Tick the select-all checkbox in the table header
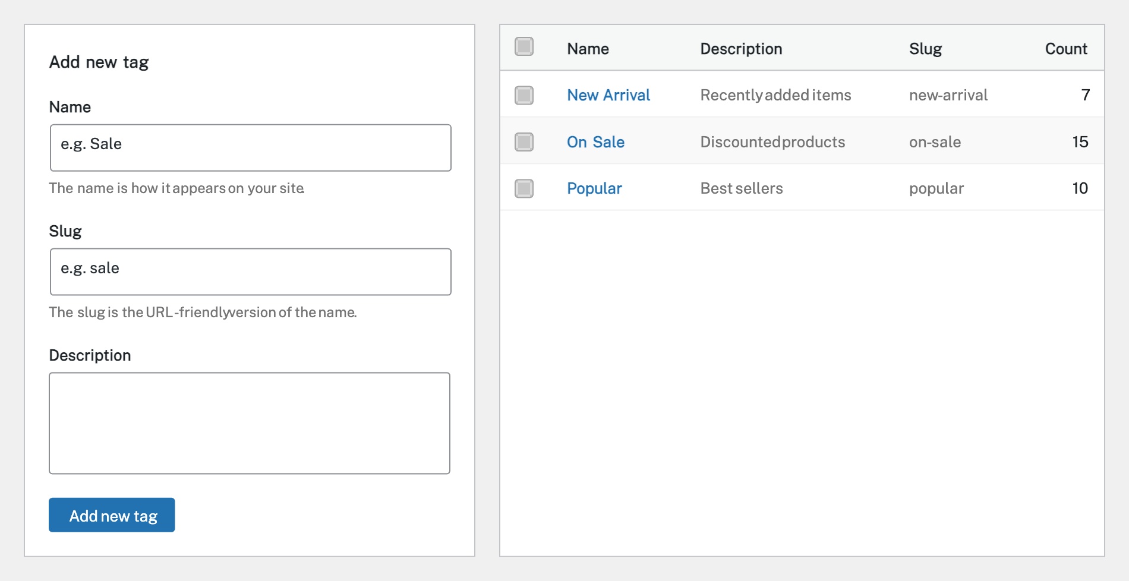The image size is (1129, 581). pyautogui.click(x=524, y=46)
